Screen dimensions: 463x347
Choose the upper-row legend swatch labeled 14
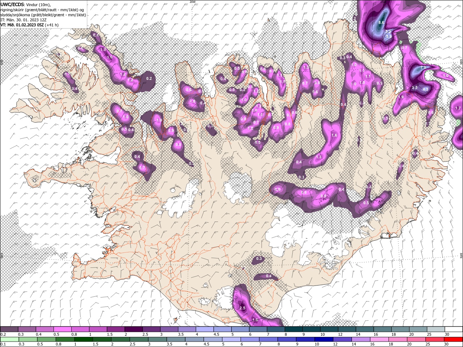365,329
